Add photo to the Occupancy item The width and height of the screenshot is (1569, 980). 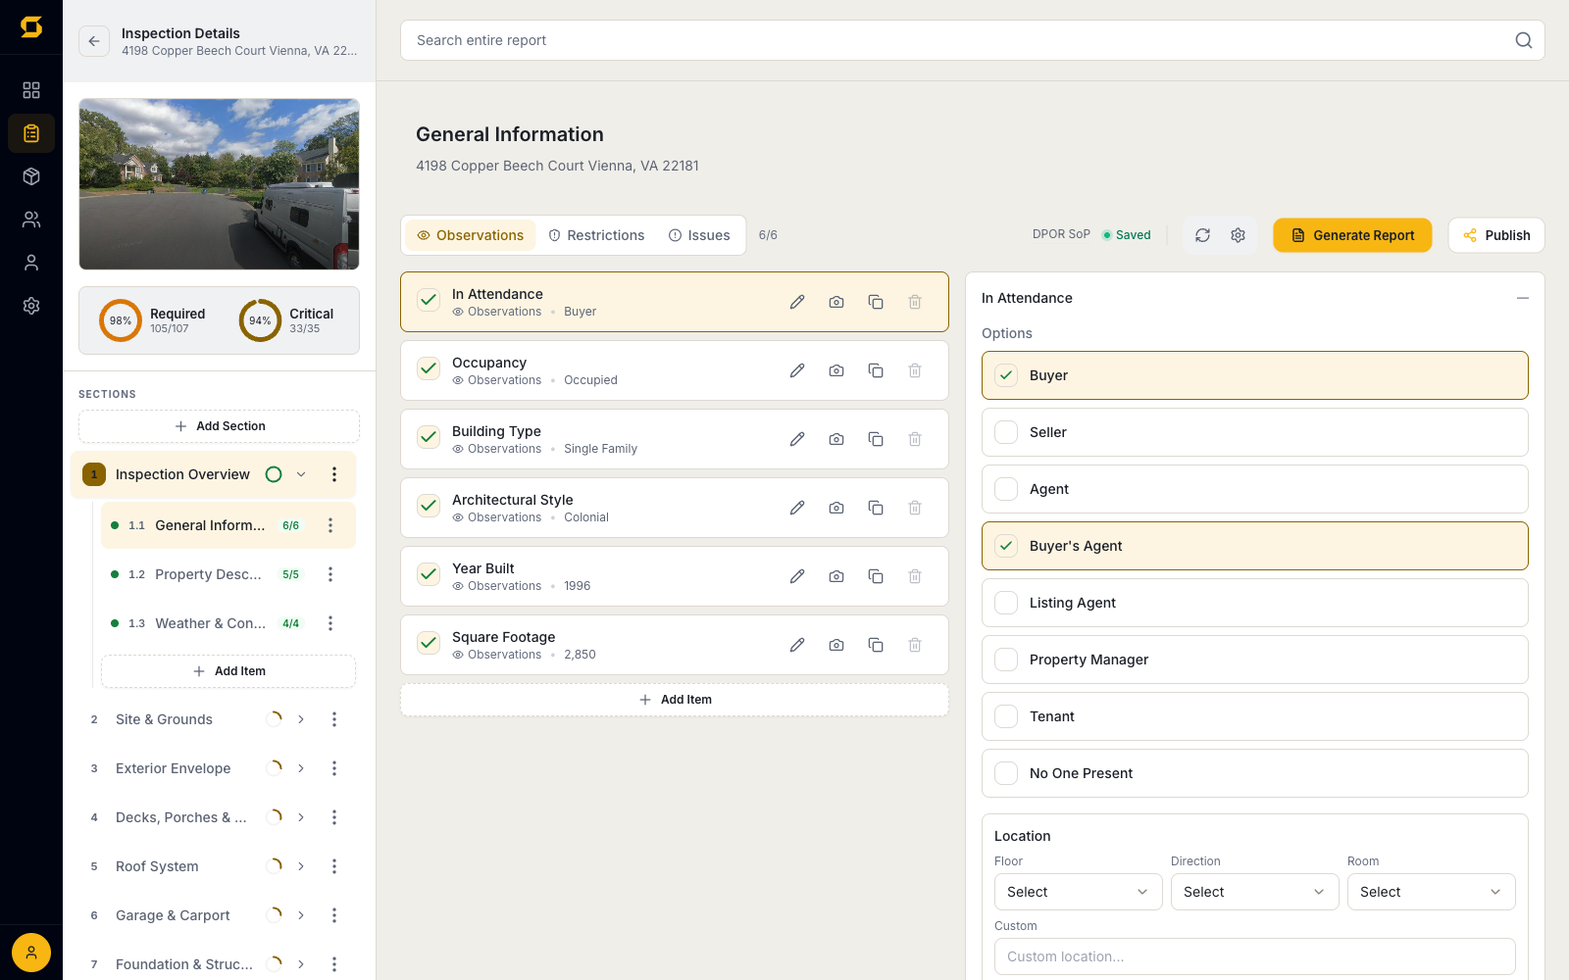[836, 370]
